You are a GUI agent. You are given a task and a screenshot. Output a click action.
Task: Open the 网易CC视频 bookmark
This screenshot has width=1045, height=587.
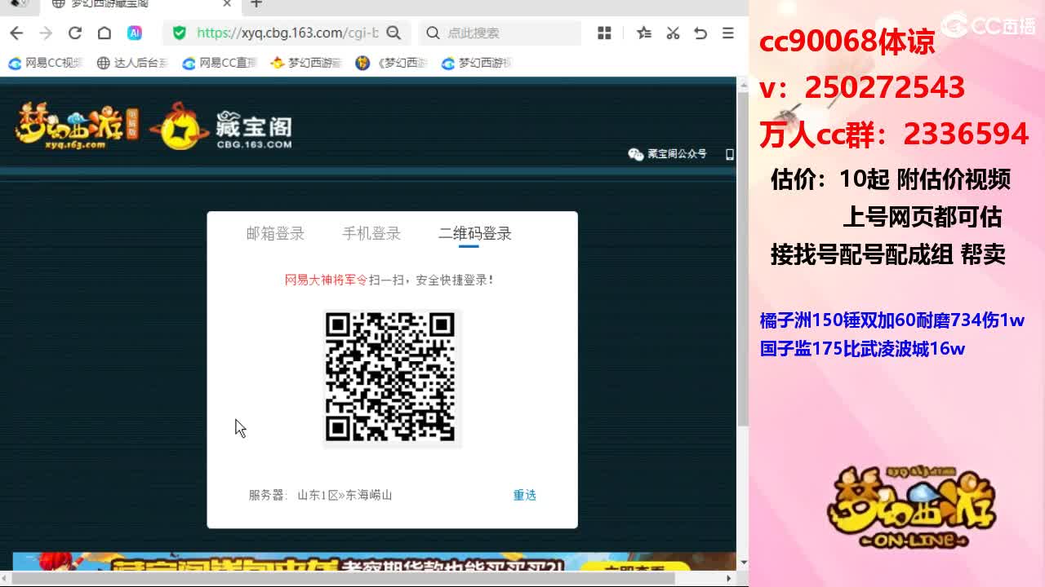[x=46, y=63]
